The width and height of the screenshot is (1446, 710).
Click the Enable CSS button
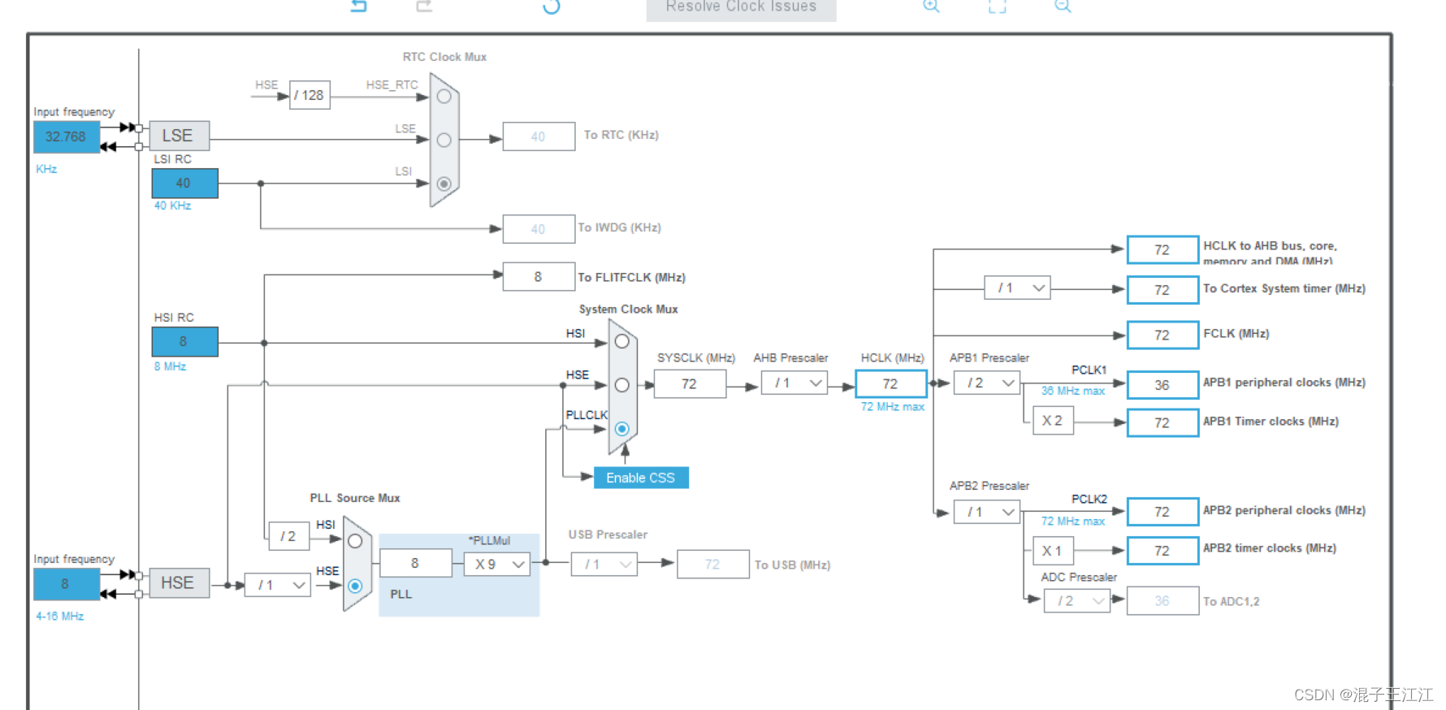point(641,478)
